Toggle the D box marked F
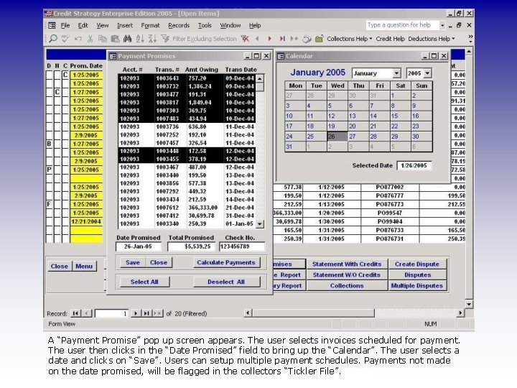This screenshot has height=388, width=517. coord(49,204)
